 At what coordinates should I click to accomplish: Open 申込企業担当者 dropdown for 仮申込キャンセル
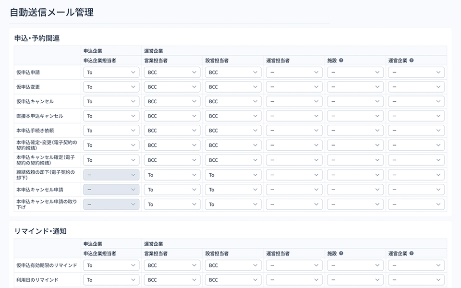coord(111,101)
